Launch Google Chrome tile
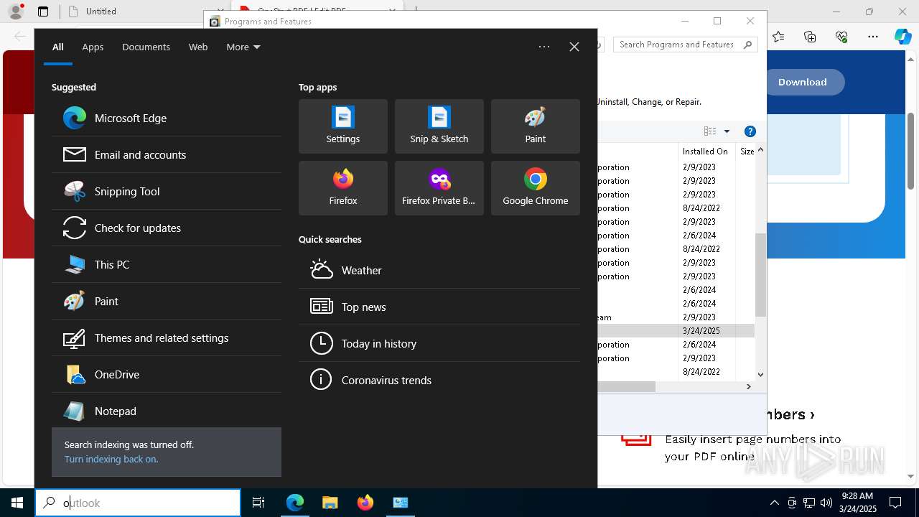This screenshot has height=517, width=919. tap(536, 188)
